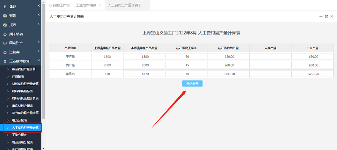The height and width of the screenshot is (150, 337).
Task: Click the 电风扇 product name cell
Action: 70,74
